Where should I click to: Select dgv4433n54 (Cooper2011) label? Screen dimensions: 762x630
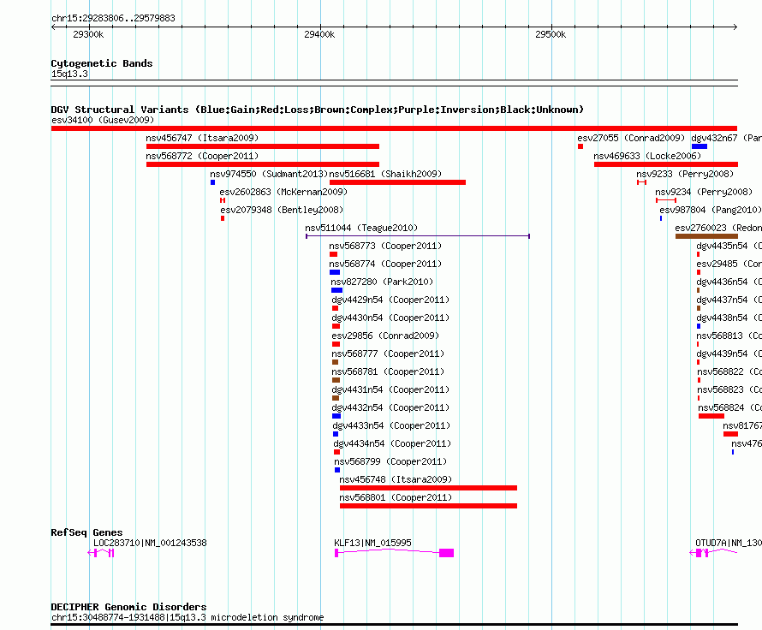(391, 425)
